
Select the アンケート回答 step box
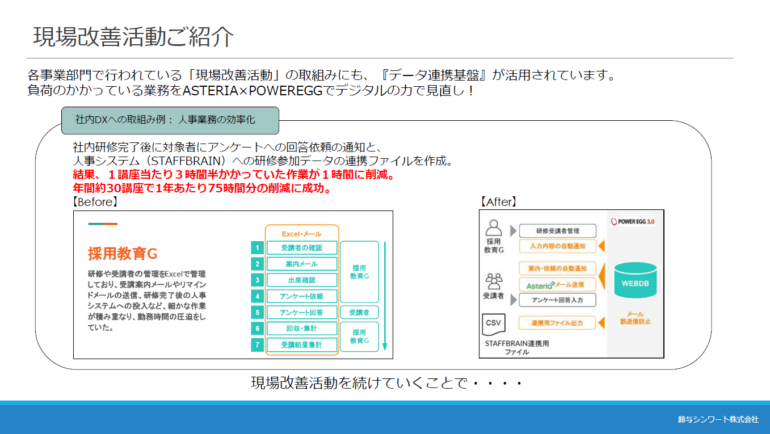301,312
